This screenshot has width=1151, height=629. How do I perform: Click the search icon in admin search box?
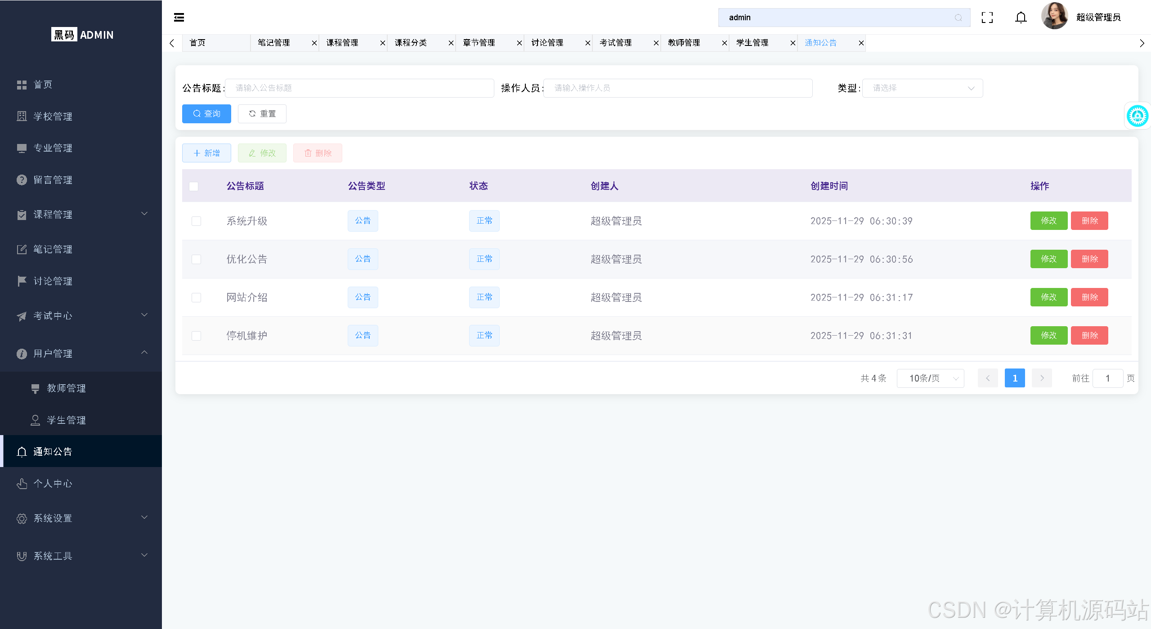pyautogui.click(x=958, y=18)
